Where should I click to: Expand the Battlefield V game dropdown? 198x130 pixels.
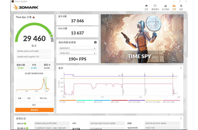tap(77, 48)
